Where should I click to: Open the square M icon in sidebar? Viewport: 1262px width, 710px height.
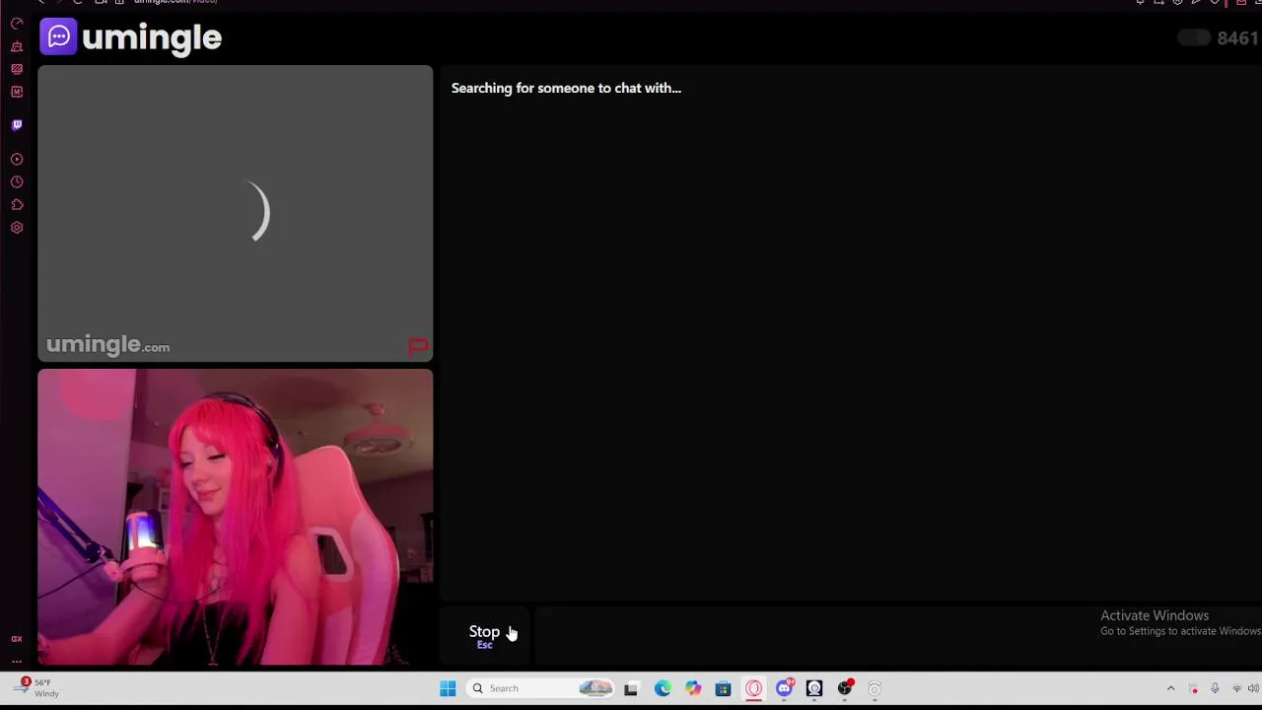(x=17, y=92)
